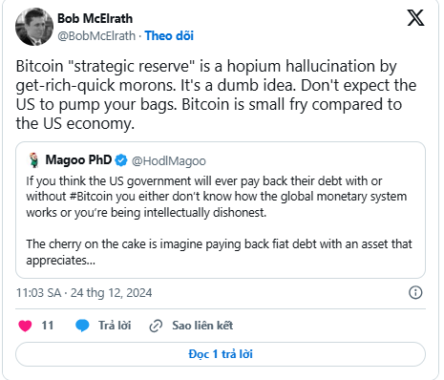This screenshot has height=380, width=444.
Task: Click main tweet text about strategic reserve
Action: (217, 95)
